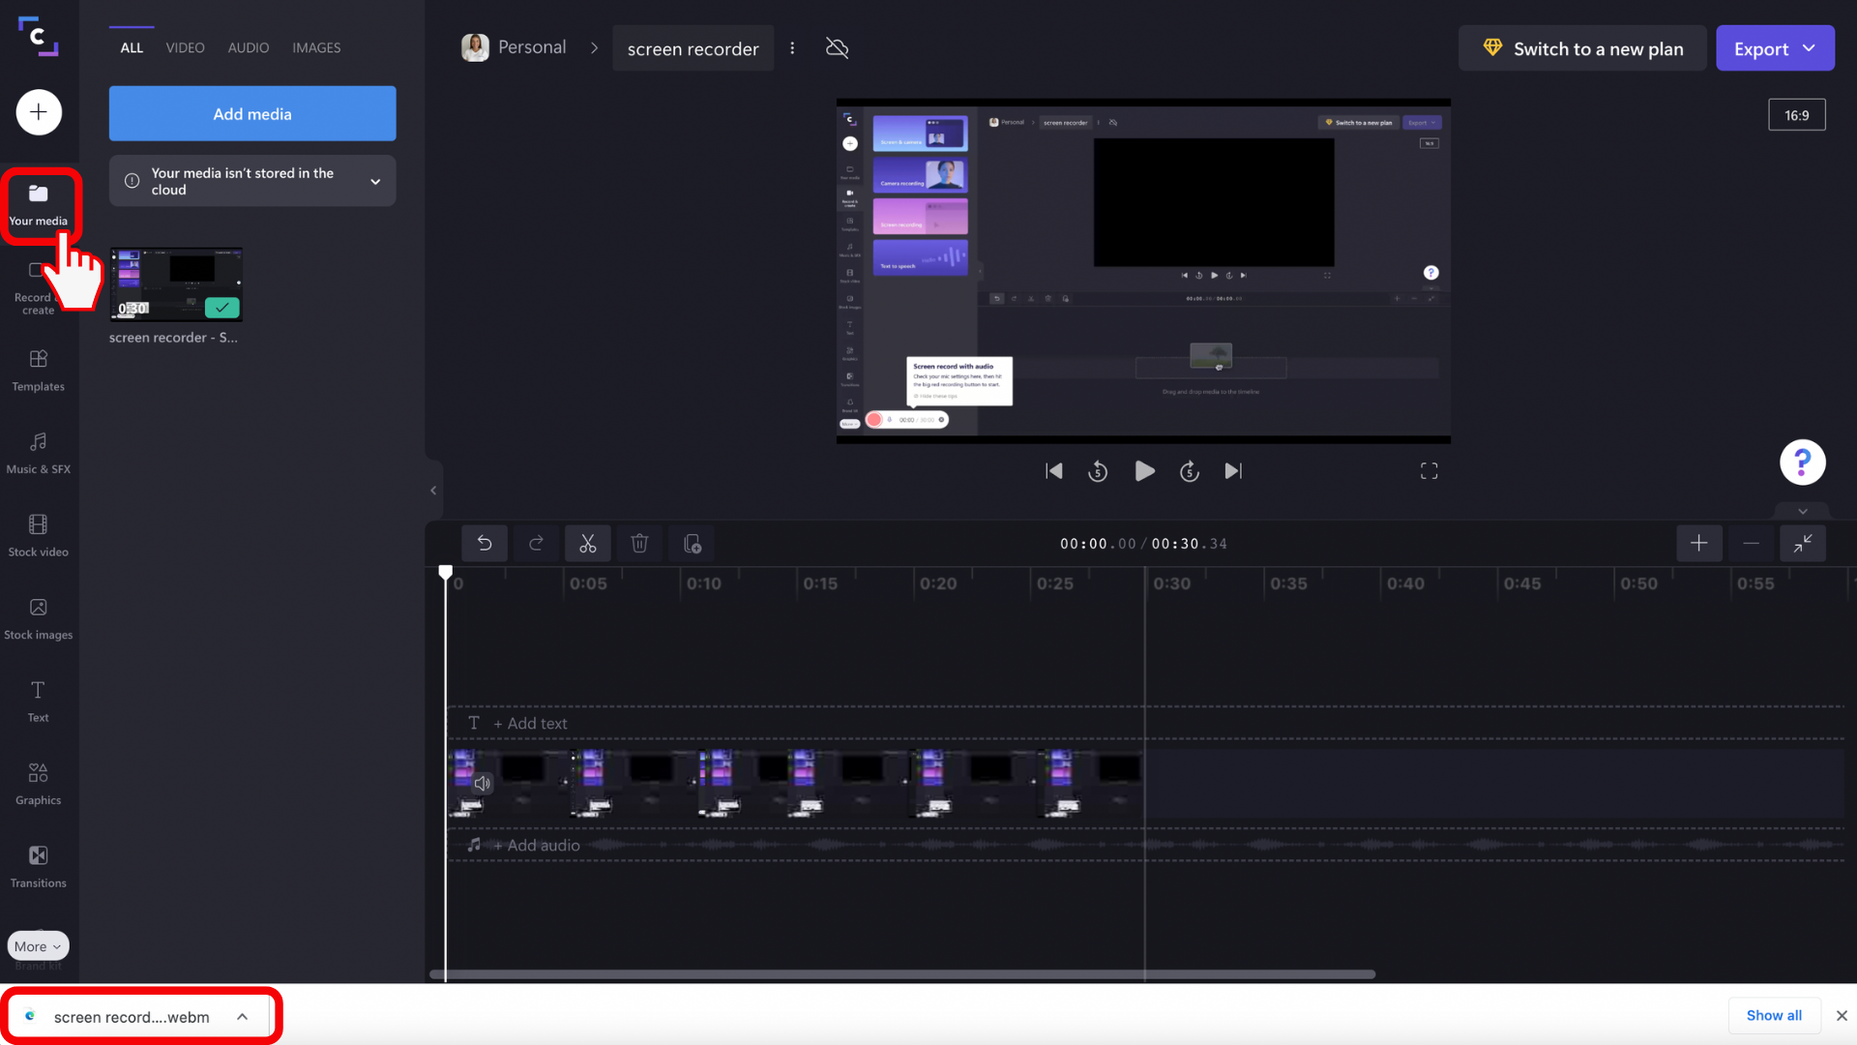Open the help question mark bubble

coord(1801,462)
